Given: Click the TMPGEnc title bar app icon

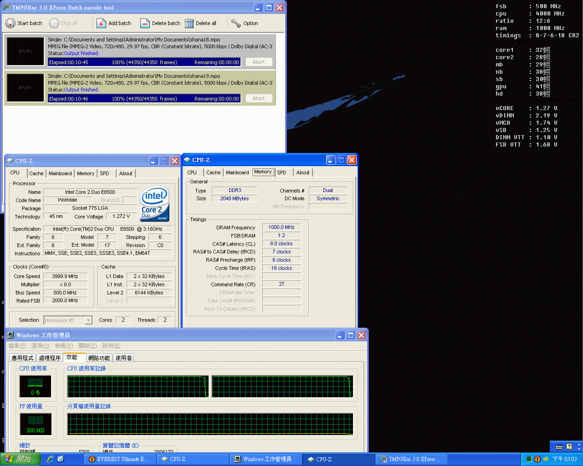Looking at the screenshot, I should coord(6,7).
